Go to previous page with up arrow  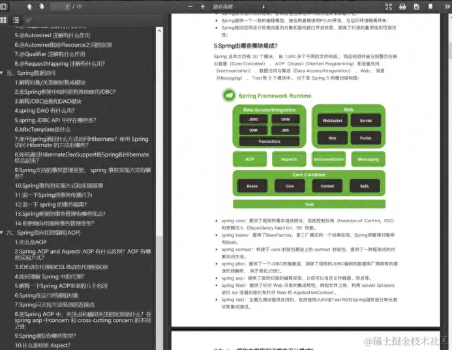point(29,7)
